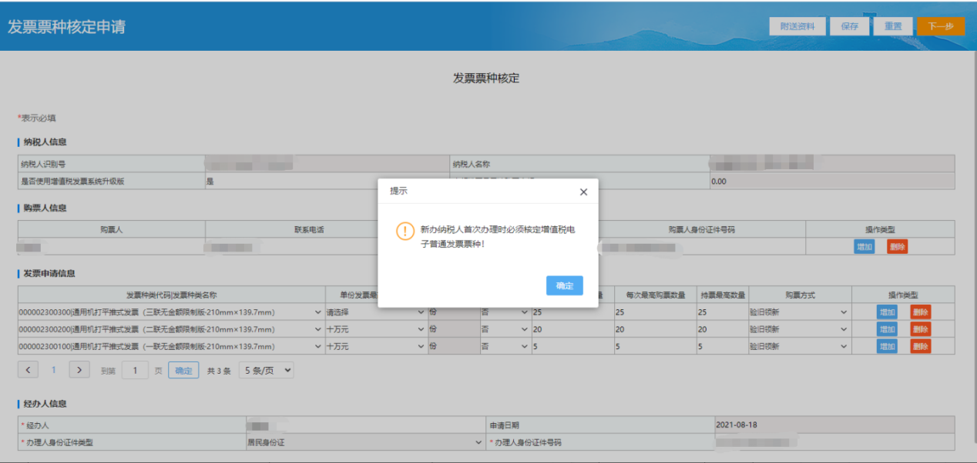This screenshot has height=463, width=977.
Task: Open the 三联无金额限制版 invoice type dropdown
Action: [x=170, y=312]
